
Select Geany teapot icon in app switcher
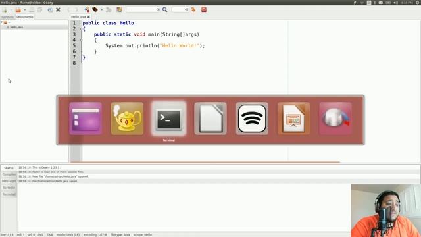click(x=127, y=118)
